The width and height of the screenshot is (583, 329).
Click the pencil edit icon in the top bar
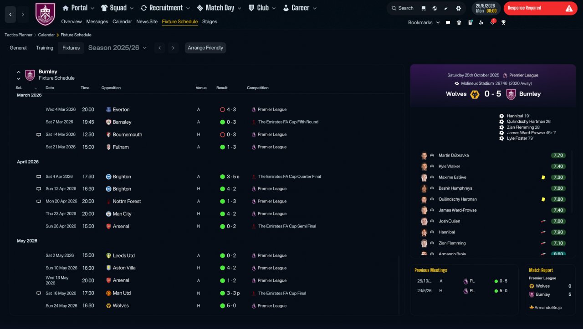[446, 8]
